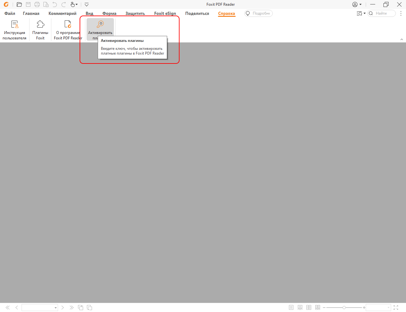Click the Print icon in the quick toolbar
This screenshot has width=406, height=312.
(37, 4)
